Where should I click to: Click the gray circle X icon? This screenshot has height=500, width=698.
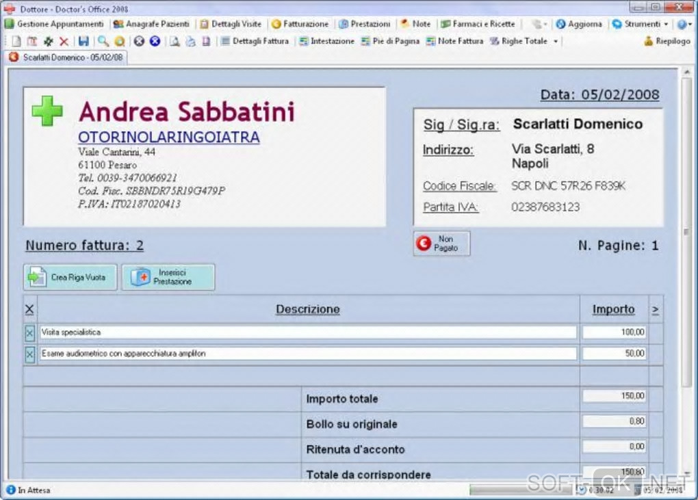(139, 41)
